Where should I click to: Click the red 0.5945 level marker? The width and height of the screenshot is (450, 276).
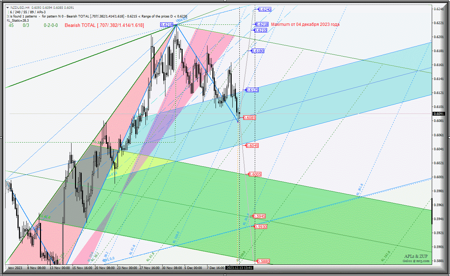pos(259,216)
